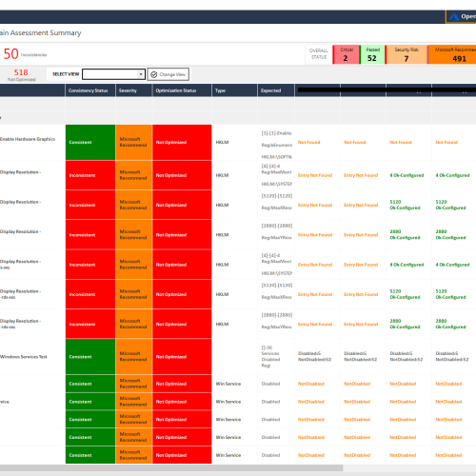Image resolution: width=476 pixels, height=476 pixels.
Task: Select Consistent cell in Enable Hardware Graphics row
Action: (90, 142)
